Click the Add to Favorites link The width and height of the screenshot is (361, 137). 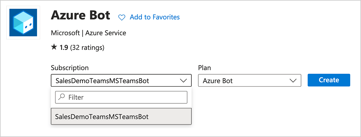pyautogui.click(x=155, y=17)
